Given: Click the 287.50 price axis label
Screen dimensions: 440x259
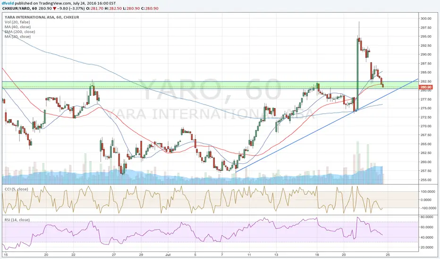Looking at the screenshot, I should [426, 63].
